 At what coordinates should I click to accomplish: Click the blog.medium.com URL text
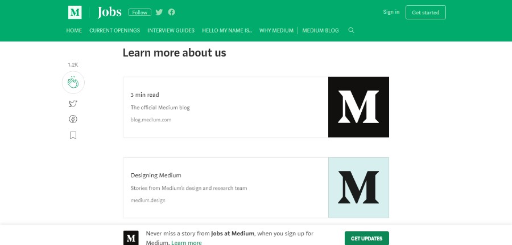click(x=151, y=120)
